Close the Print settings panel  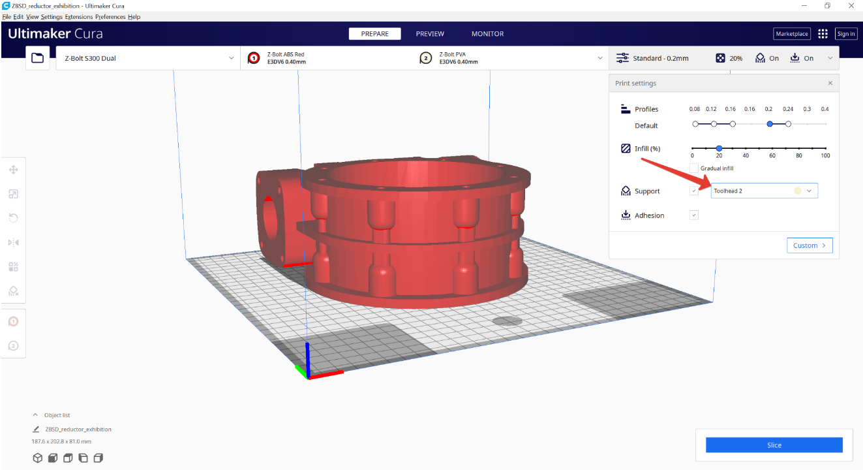[x=830, y=84]
